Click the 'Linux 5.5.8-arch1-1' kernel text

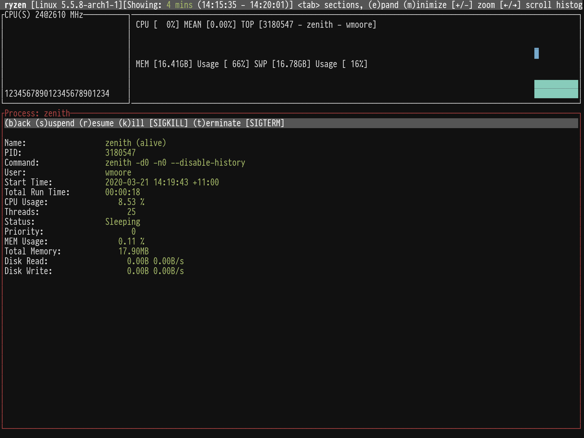coord(77,5)
